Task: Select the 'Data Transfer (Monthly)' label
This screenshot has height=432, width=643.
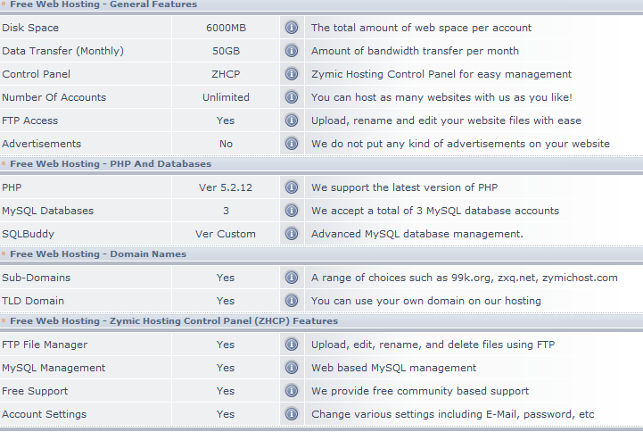Action: [62, 51]
